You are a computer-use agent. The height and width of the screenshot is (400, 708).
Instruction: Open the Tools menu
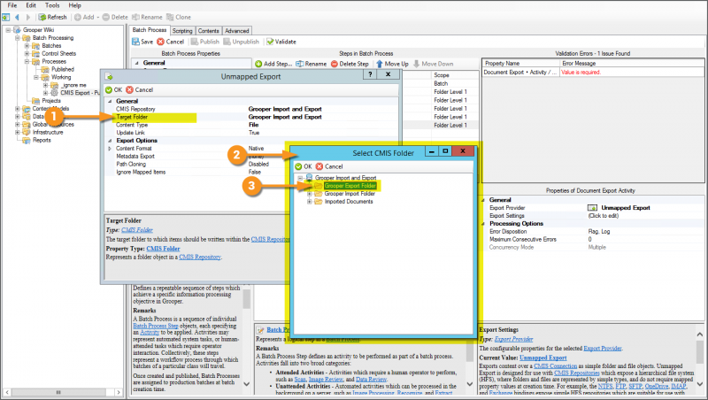(x=53, y=5)
